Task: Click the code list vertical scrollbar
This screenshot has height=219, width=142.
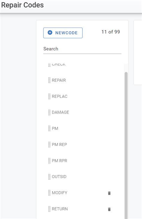Action: click(126, 145)
